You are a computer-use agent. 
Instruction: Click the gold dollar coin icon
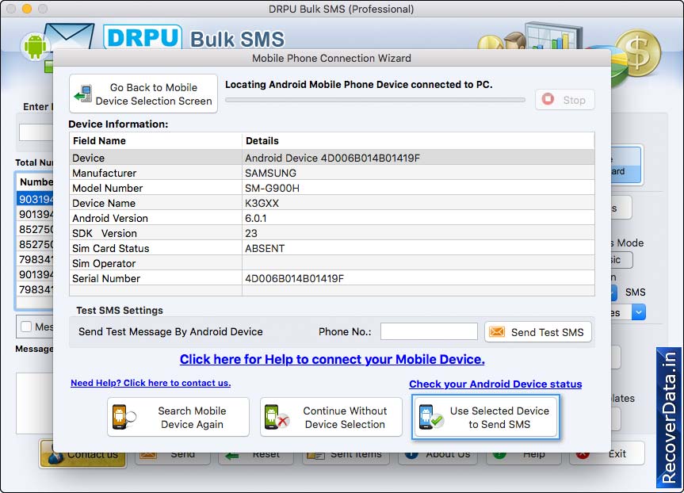tap(638, 53)
